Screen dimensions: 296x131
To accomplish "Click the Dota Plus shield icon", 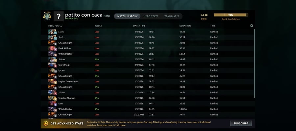I will [46, 123].
